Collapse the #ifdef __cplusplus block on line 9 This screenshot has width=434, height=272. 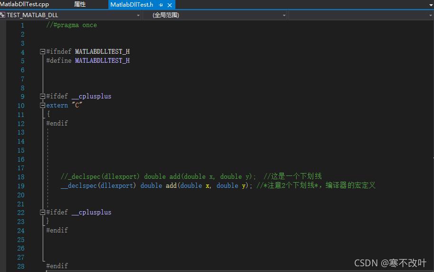click(x=43, y=96)
